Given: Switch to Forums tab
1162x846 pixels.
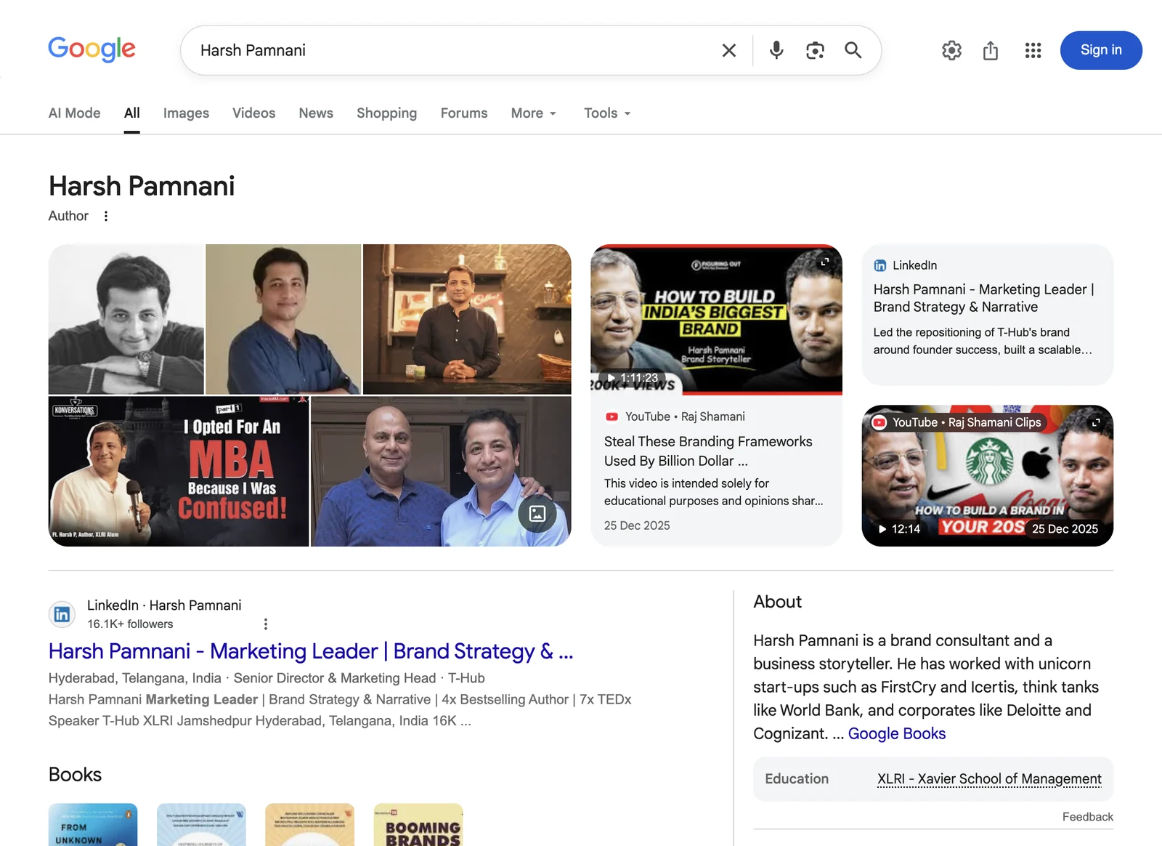Looking at the screenshot, I should (x=464, y=113).
